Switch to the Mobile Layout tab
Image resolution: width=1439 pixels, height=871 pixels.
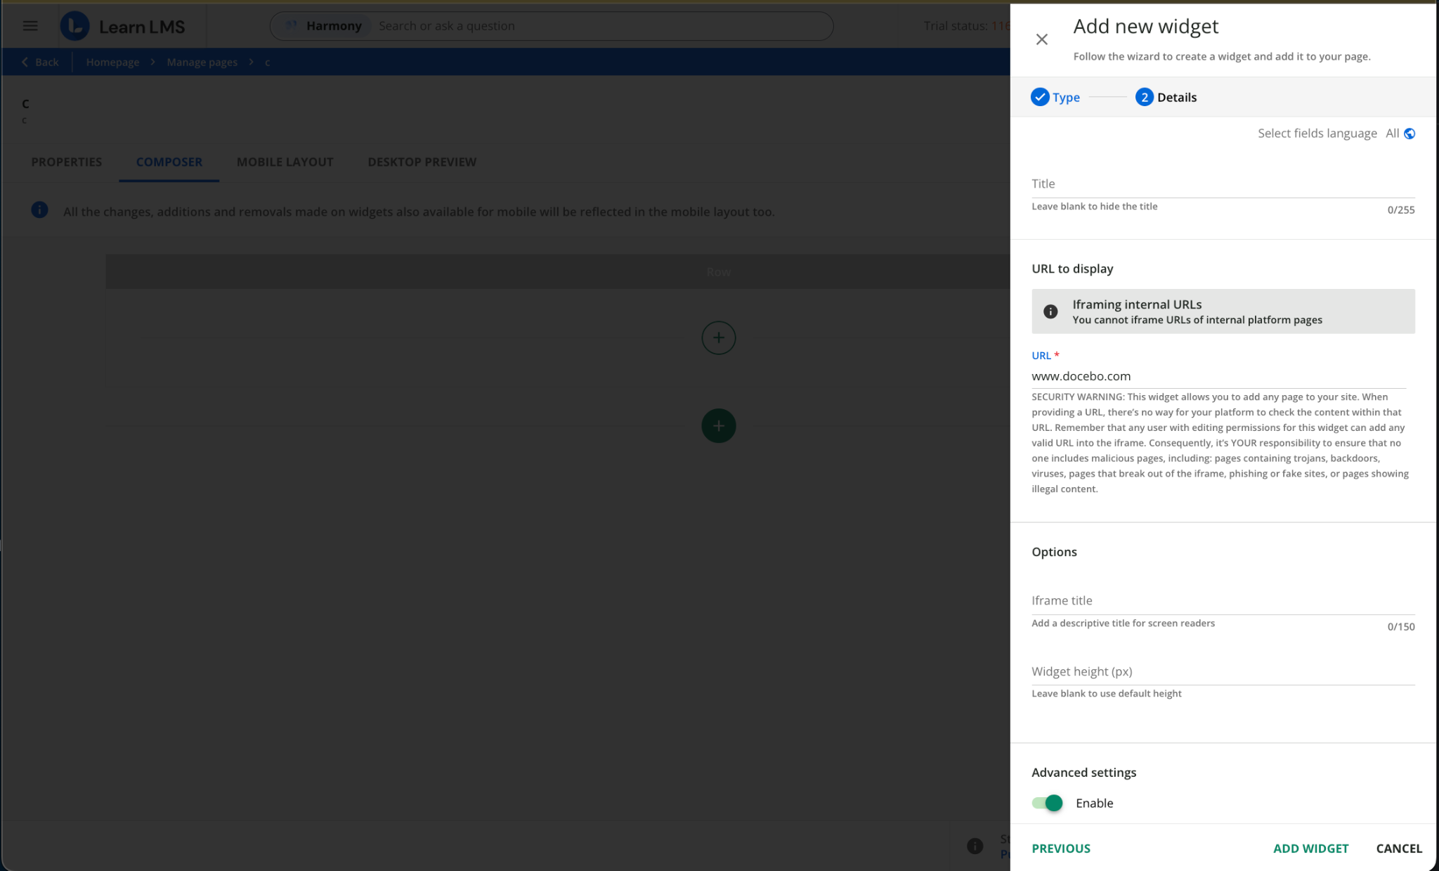(285, 162)
